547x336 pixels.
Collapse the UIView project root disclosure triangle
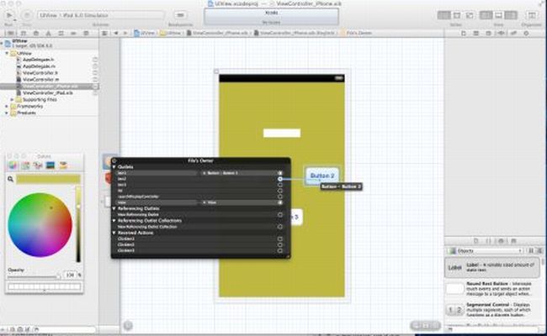click(2, 43)
